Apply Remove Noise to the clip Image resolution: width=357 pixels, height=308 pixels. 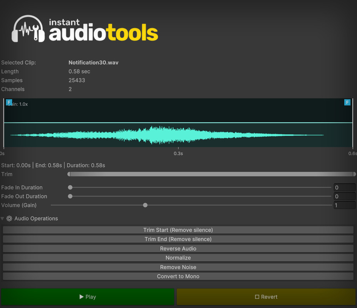coord(178,267)
